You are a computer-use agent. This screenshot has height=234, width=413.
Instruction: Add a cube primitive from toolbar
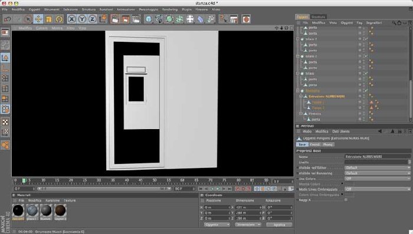coord(149,19)
